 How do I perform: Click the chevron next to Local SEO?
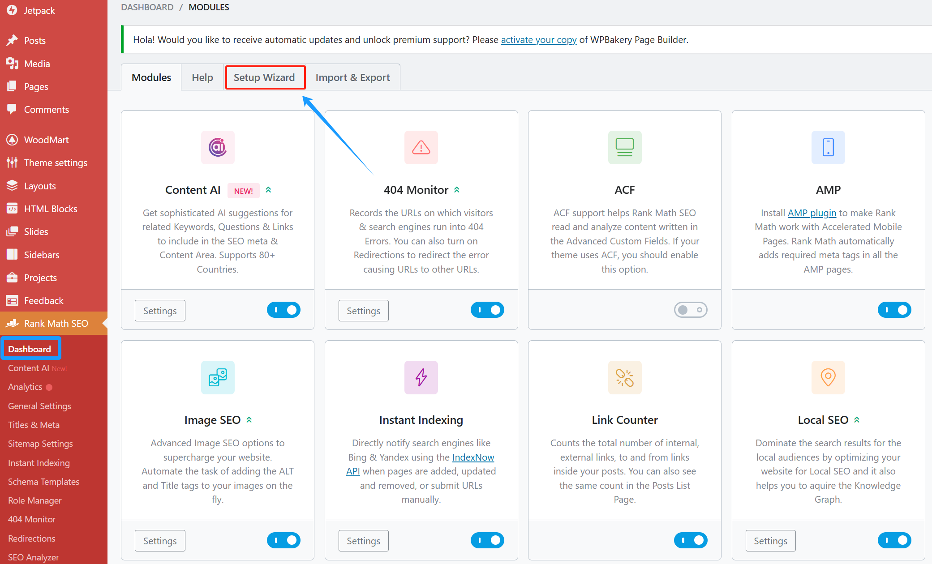click(857, 420)
